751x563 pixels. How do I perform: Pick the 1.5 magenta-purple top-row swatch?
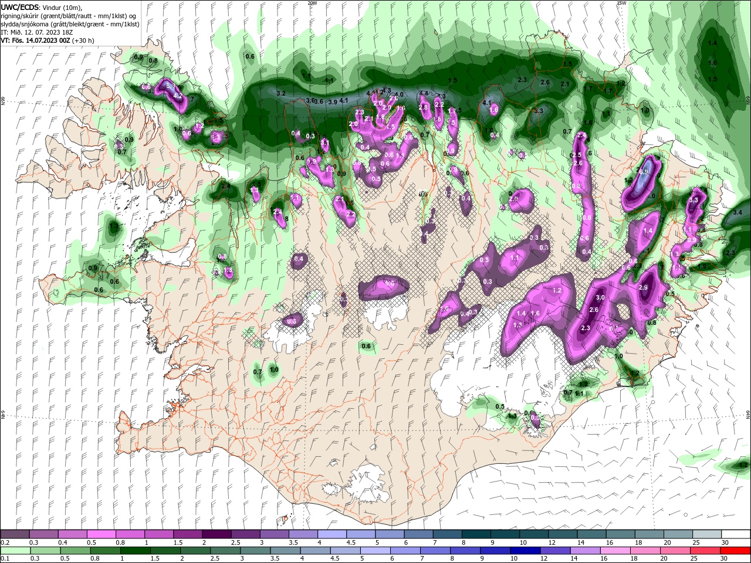tap(187, 534)
